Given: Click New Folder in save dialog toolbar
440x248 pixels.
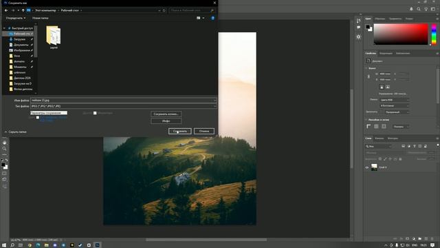Looking at the screenshot, I should [x=40, y=18].
